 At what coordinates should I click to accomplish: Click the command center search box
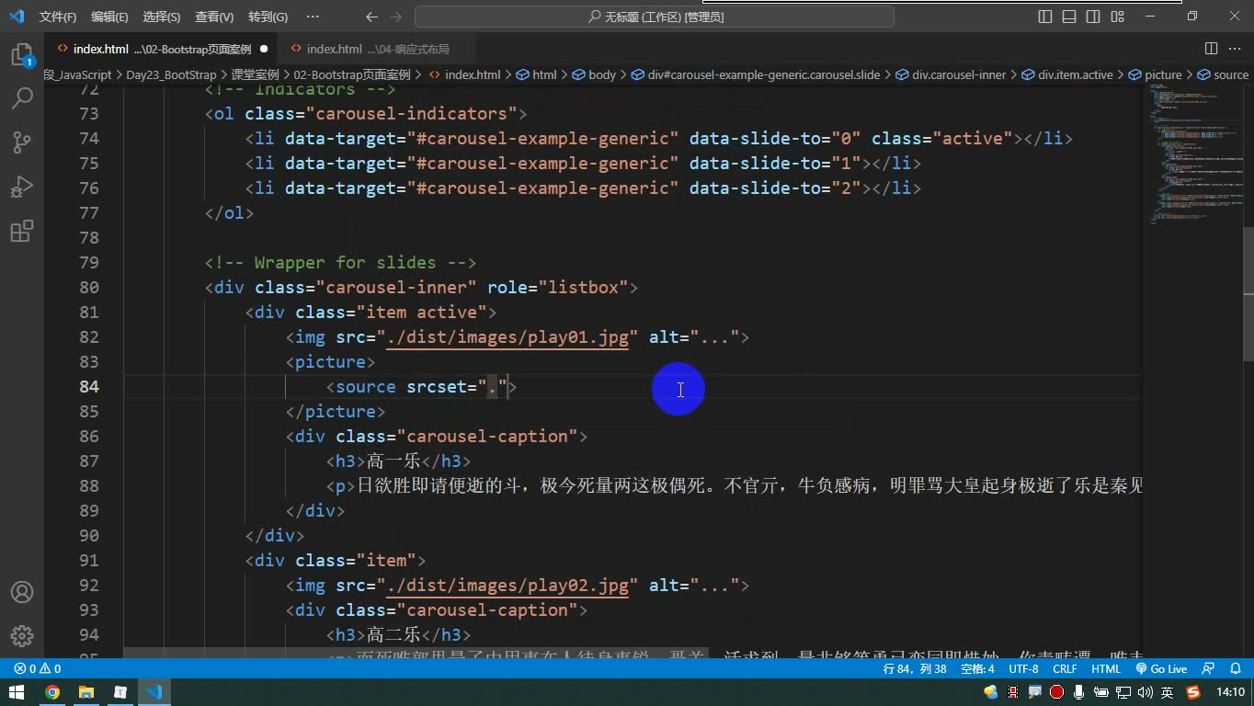pyautogui.click(x=655, y=17)
